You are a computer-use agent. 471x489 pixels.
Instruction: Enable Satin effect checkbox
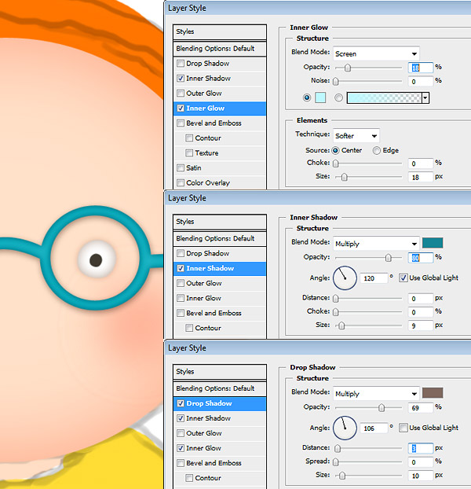pos(181,168)
